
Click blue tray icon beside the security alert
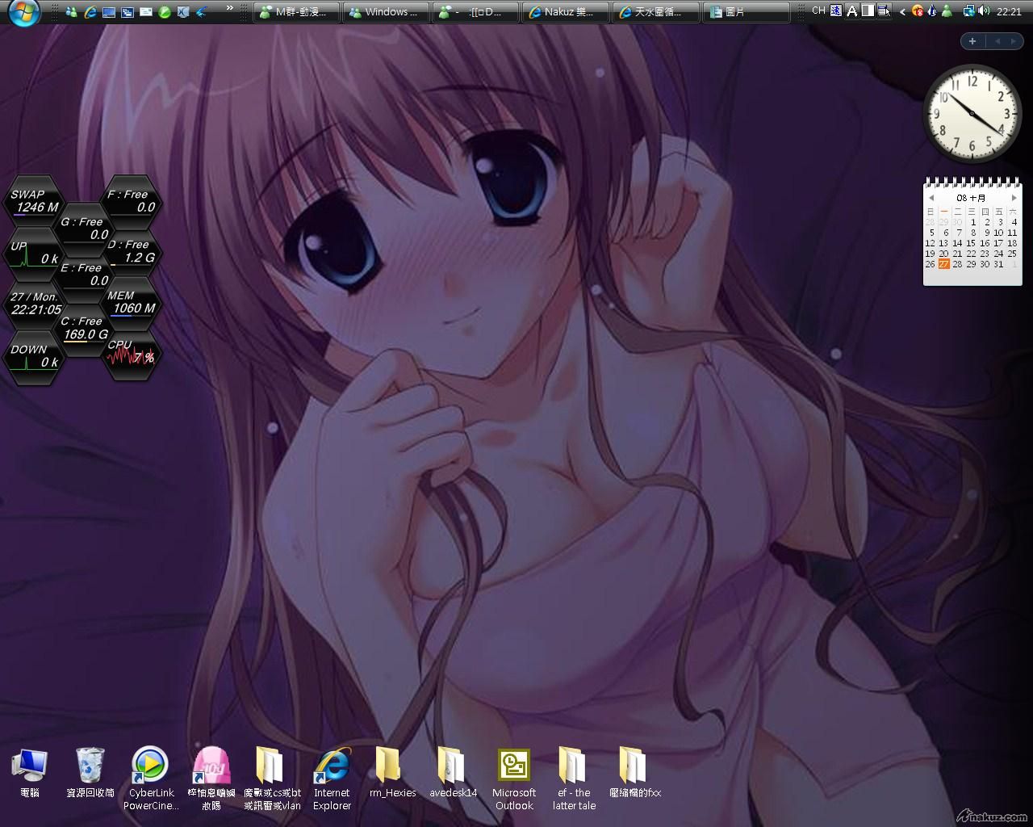(932, 11)
